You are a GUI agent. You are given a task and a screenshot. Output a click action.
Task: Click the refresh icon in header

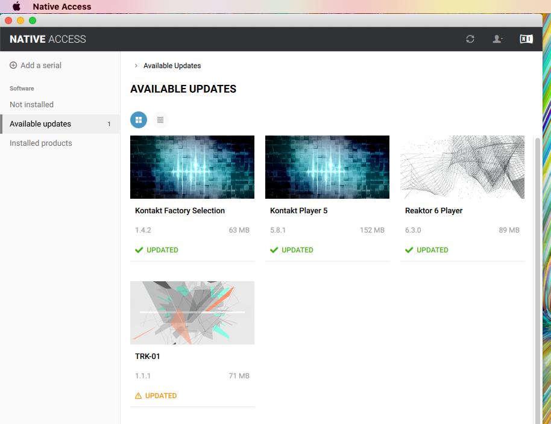click(470, 39)
